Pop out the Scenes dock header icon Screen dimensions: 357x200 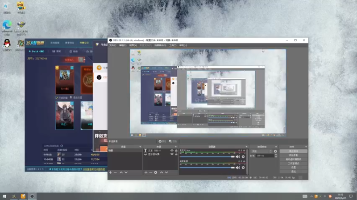(x=140, y=147)
